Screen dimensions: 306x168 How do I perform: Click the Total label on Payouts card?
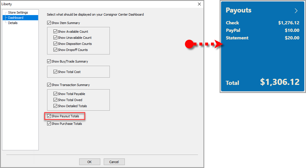coord(232,83)
